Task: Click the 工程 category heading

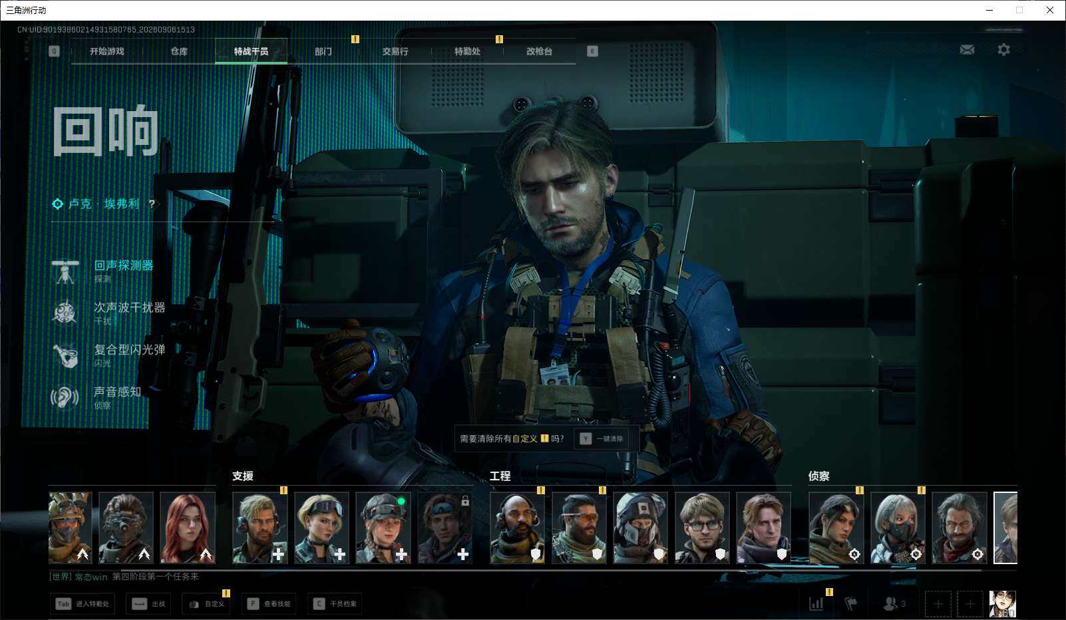Action: click(x=500, y=476)
